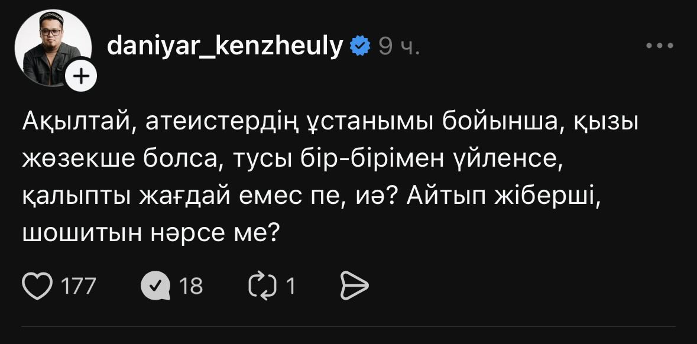Image resolution: width=697 pixels, height=344 pixels.
Task: Click the post line starting with "жөзекше болса"
Action: 291,160
